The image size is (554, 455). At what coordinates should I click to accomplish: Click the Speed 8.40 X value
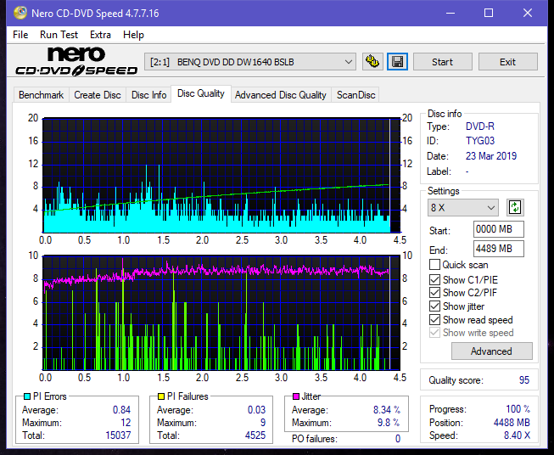[x=517, y=435]
